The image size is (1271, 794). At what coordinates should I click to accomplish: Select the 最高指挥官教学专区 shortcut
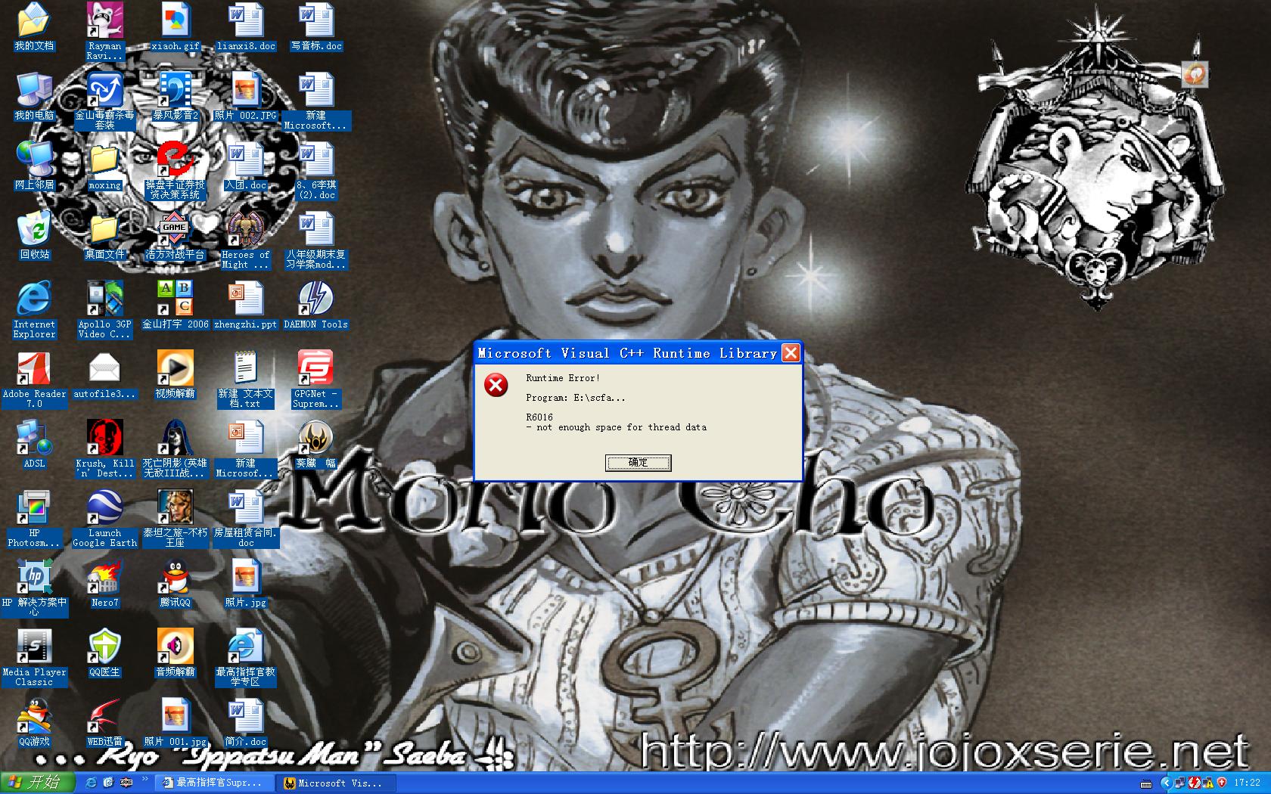246,658
